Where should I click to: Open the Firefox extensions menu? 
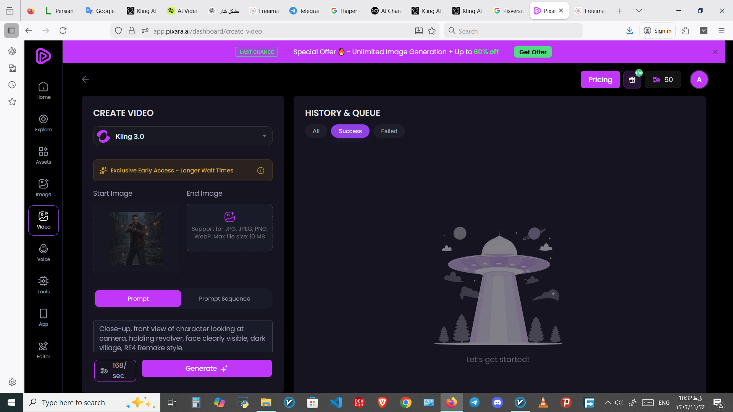pyautogui.click(x=686, y=31)
